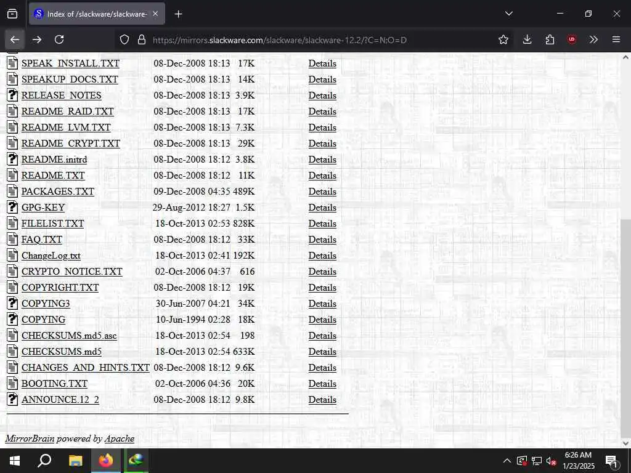This screenshot has width=631, height=473.
Task: Open FILELIST.TXT
Action: tap(52, 224)
